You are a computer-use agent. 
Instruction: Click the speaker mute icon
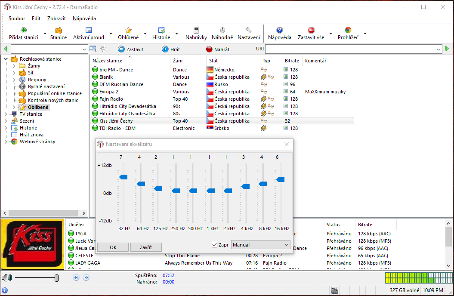pyautogui.click(x=6, y=278)
